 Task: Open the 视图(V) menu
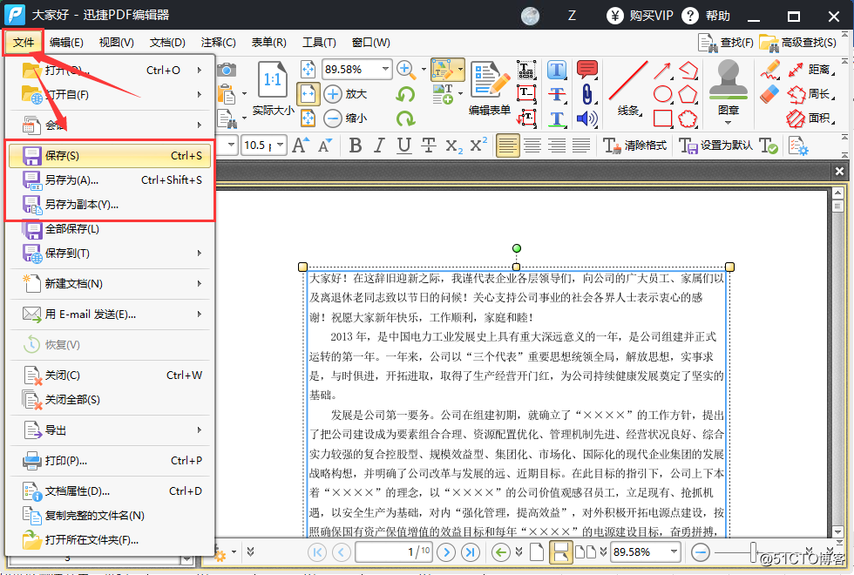coord(116,43)
